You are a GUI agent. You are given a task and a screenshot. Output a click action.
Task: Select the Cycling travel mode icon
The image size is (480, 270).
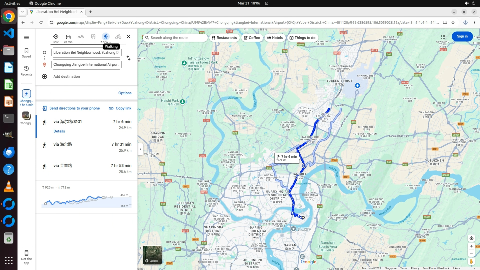click(x=118, y=37)
